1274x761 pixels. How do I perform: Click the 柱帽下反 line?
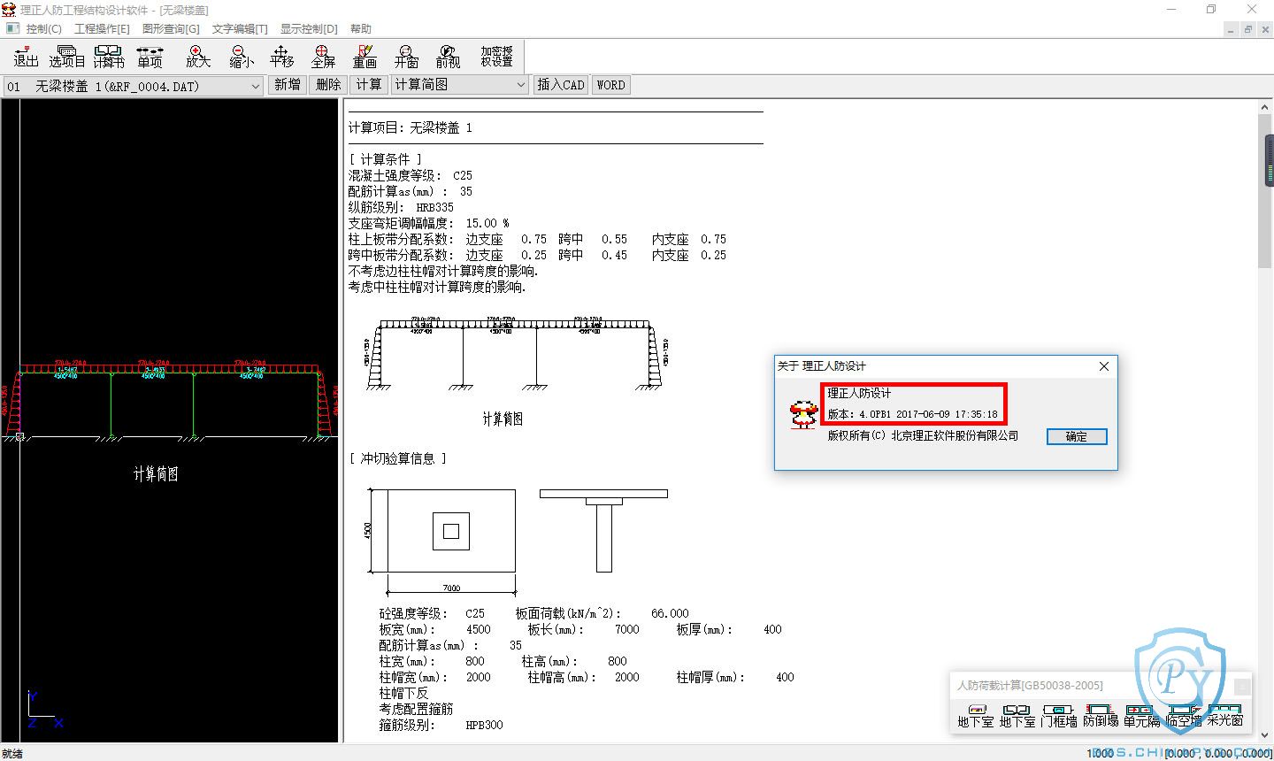pos(403,693)
